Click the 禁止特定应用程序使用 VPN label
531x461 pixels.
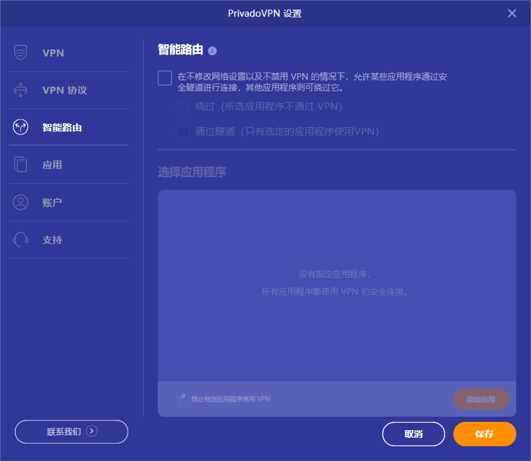click(x=231, y=399)
